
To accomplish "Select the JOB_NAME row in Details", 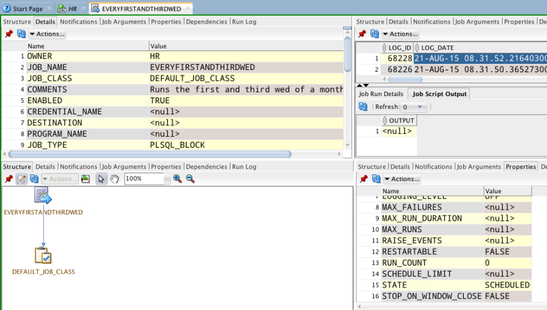I will (x=173, y=67).
